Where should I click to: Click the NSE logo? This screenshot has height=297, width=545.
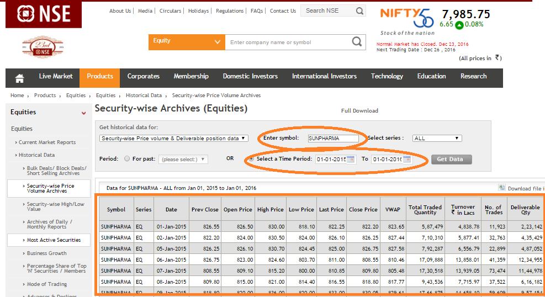44,14
